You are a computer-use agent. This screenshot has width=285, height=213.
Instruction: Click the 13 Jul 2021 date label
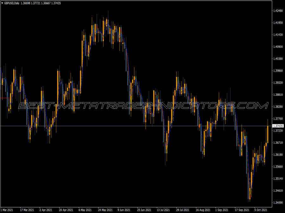[x=163, y=210]
